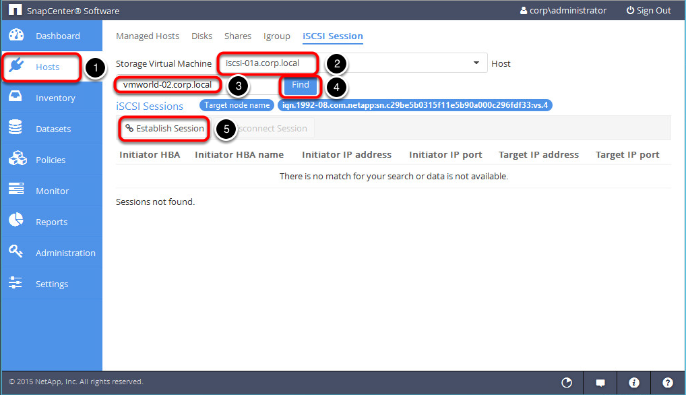Open the footer info icon
This screenshot has height=395, width=686.
coord(633,383)
